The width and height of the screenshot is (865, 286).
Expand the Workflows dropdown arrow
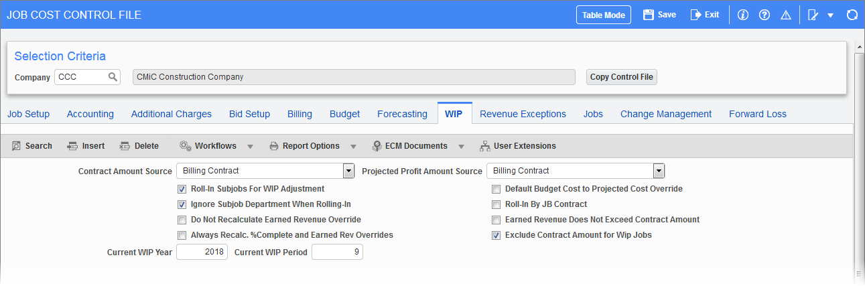tap(250, 146)
